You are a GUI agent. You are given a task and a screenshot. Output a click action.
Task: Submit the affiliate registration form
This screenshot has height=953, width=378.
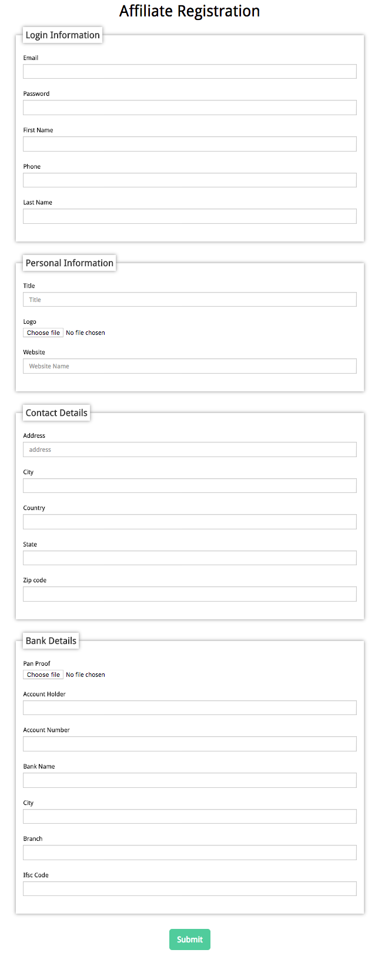coord(189,939)
